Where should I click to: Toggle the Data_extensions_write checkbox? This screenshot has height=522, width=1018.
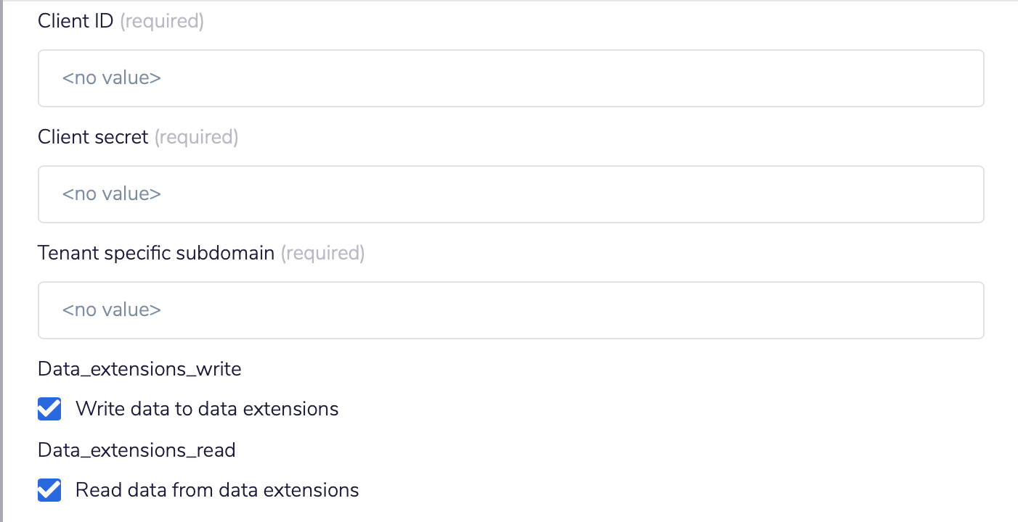[49, 409]
